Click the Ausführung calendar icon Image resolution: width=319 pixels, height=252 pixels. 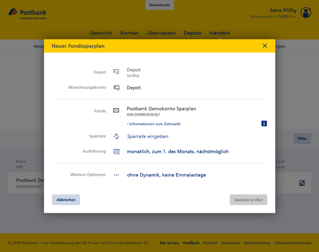116,152
